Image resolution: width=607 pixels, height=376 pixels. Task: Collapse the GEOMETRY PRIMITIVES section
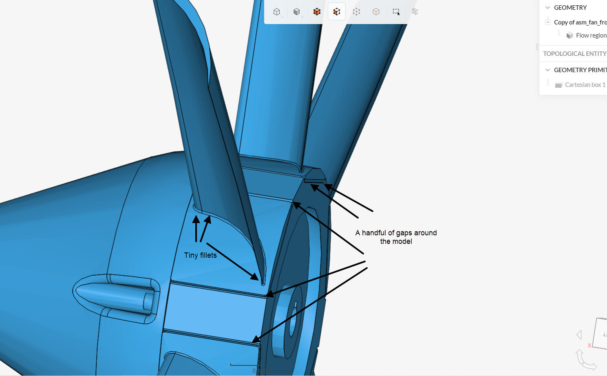548,70
